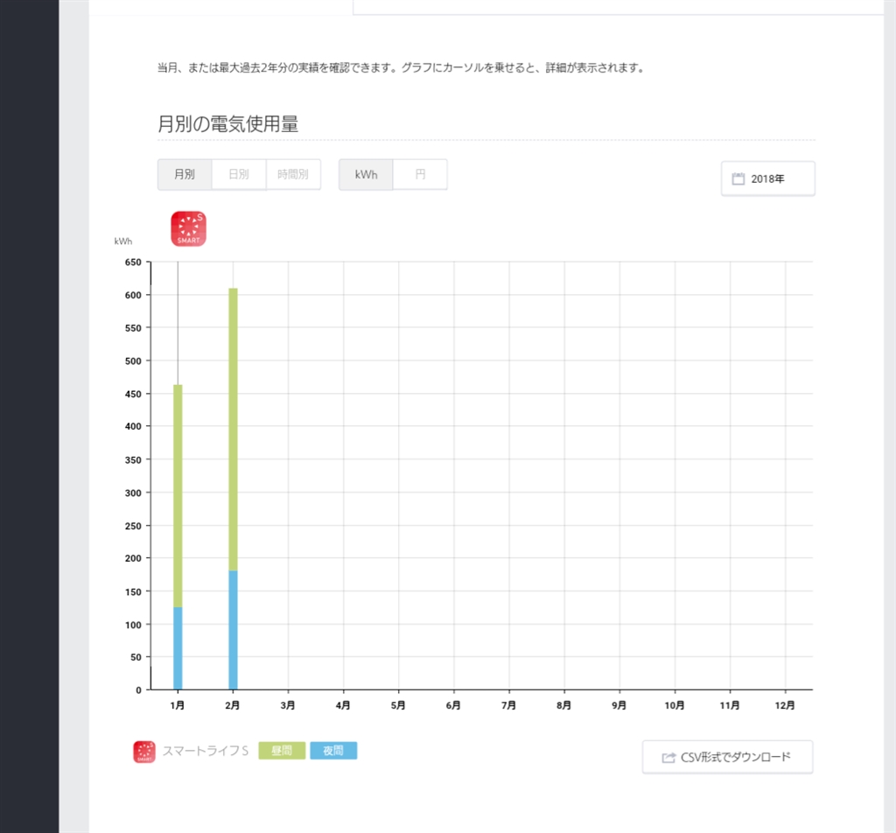Open the 2018年 year selector
The height and width of the screenshot is (833, 896).
(768, 178)
